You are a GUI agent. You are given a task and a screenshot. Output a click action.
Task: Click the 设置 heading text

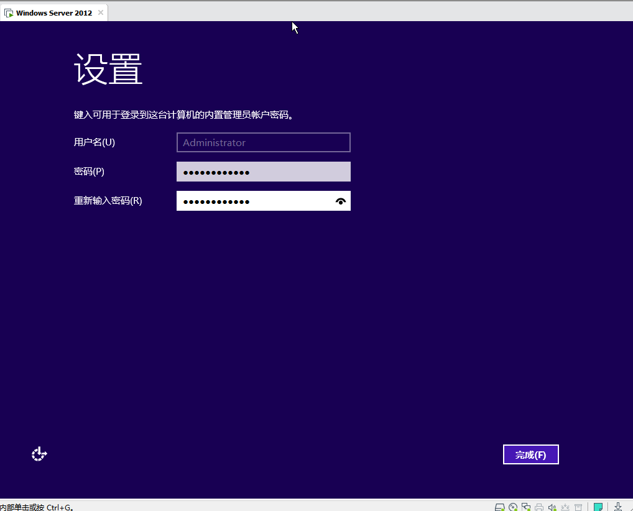[109, 69]
